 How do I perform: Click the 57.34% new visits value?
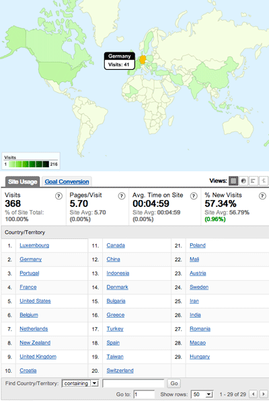[x=221, y=204]
